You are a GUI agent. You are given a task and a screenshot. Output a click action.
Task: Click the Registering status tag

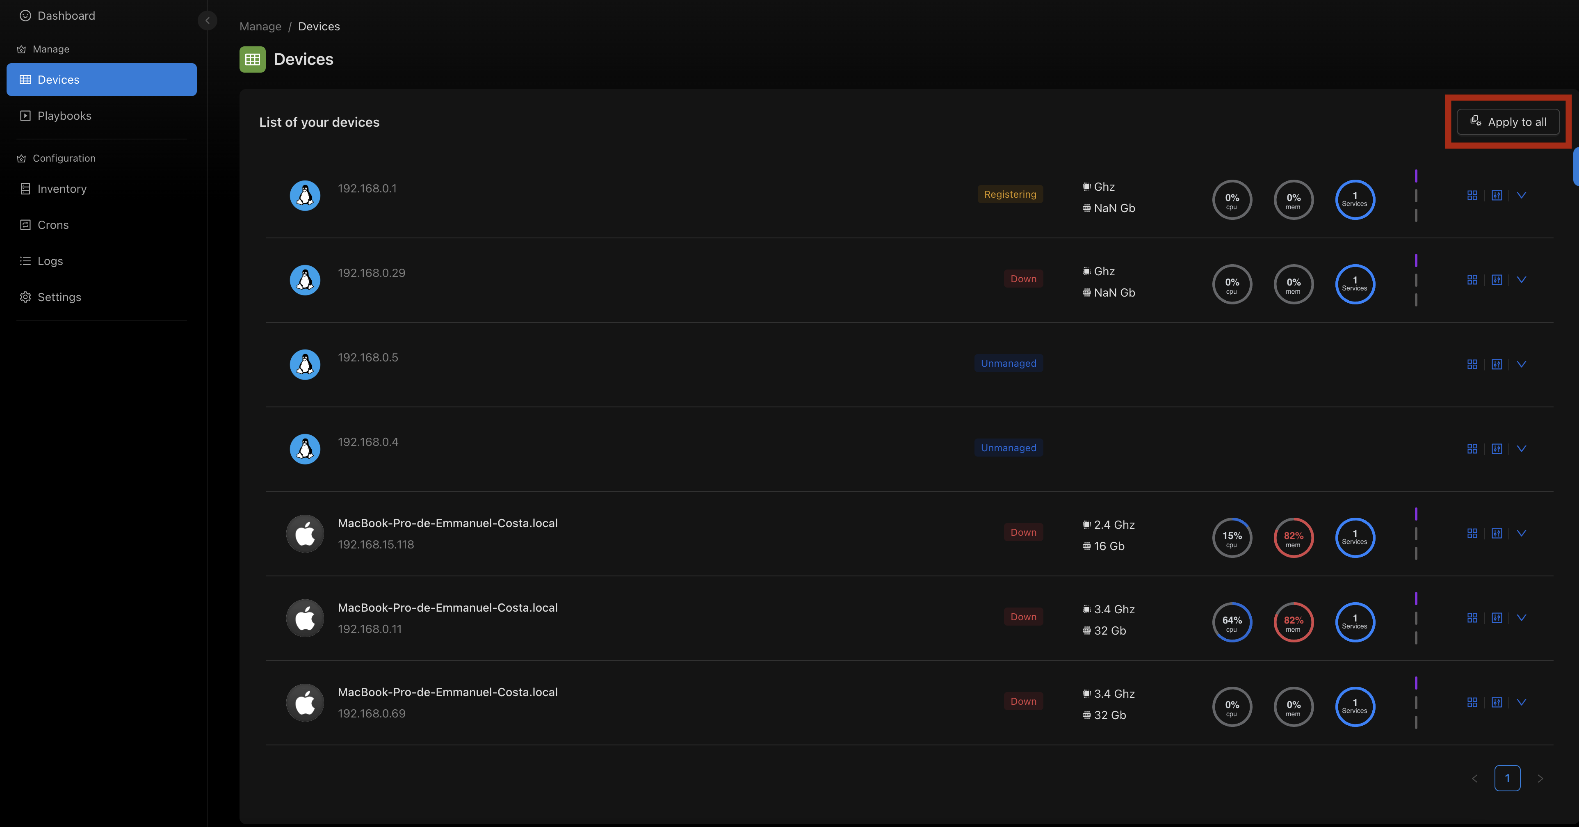(1010, 194)
